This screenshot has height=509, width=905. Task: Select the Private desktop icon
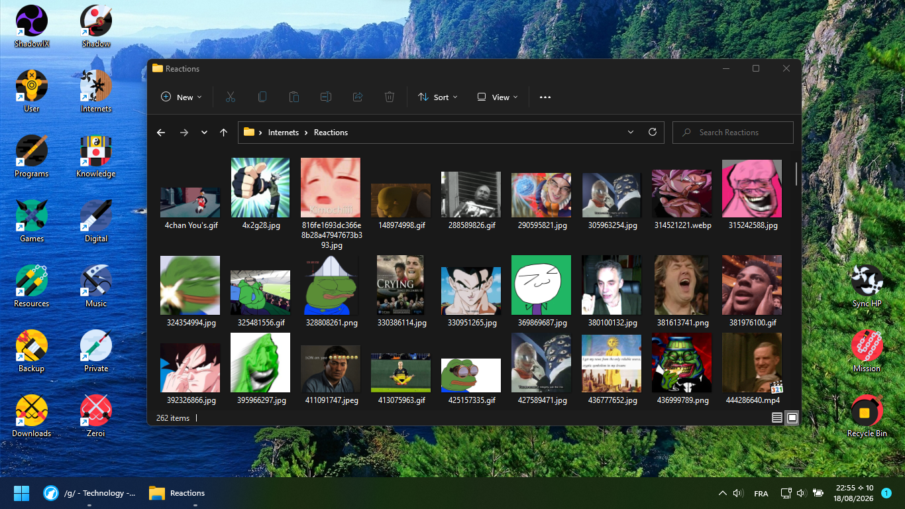pyautogui.click(x=96, y=351)
